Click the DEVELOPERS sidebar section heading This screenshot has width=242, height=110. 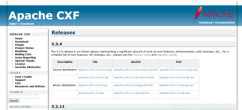tap(20, 107)
